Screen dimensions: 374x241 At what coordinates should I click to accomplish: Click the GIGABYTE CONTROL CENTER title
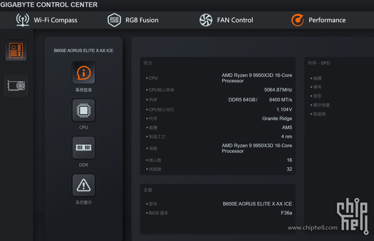click(x=49, y=5)
